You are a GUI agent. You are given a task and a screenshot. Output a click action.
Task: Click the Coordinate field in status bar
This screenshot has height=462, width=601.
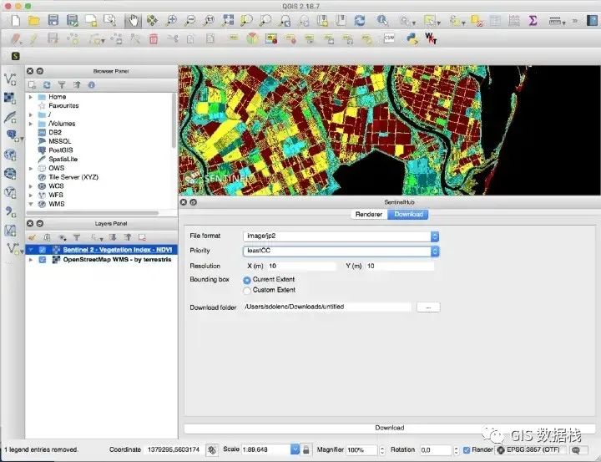[174, 449]
